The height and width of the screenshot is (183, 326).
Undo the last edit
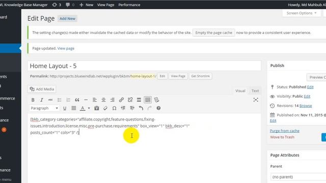click(141, 108)
